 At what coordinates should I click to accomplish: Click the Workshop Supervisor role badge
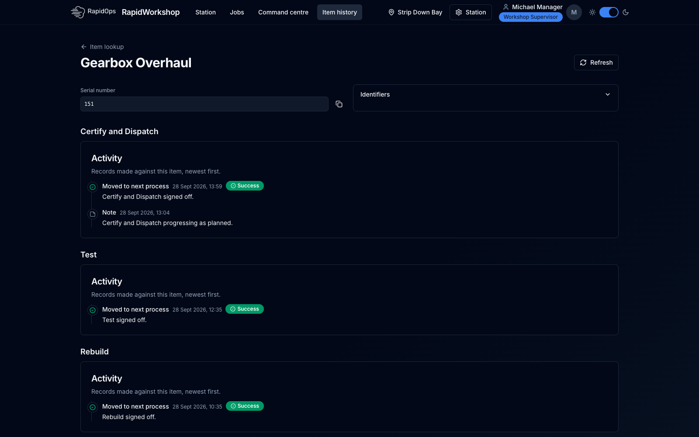pyautogui.click(x=531, y=17)
